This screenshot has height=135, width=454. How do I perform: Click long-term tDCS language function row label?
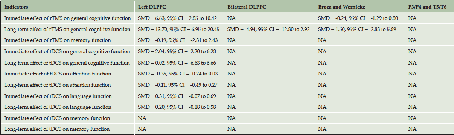coord(58,107)
